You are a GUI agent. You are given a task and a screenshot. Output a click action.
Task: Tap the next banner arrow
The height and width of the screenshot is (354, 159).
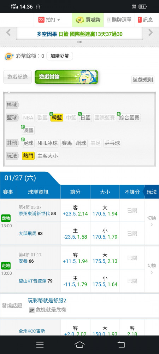click(x=151, y=33)
